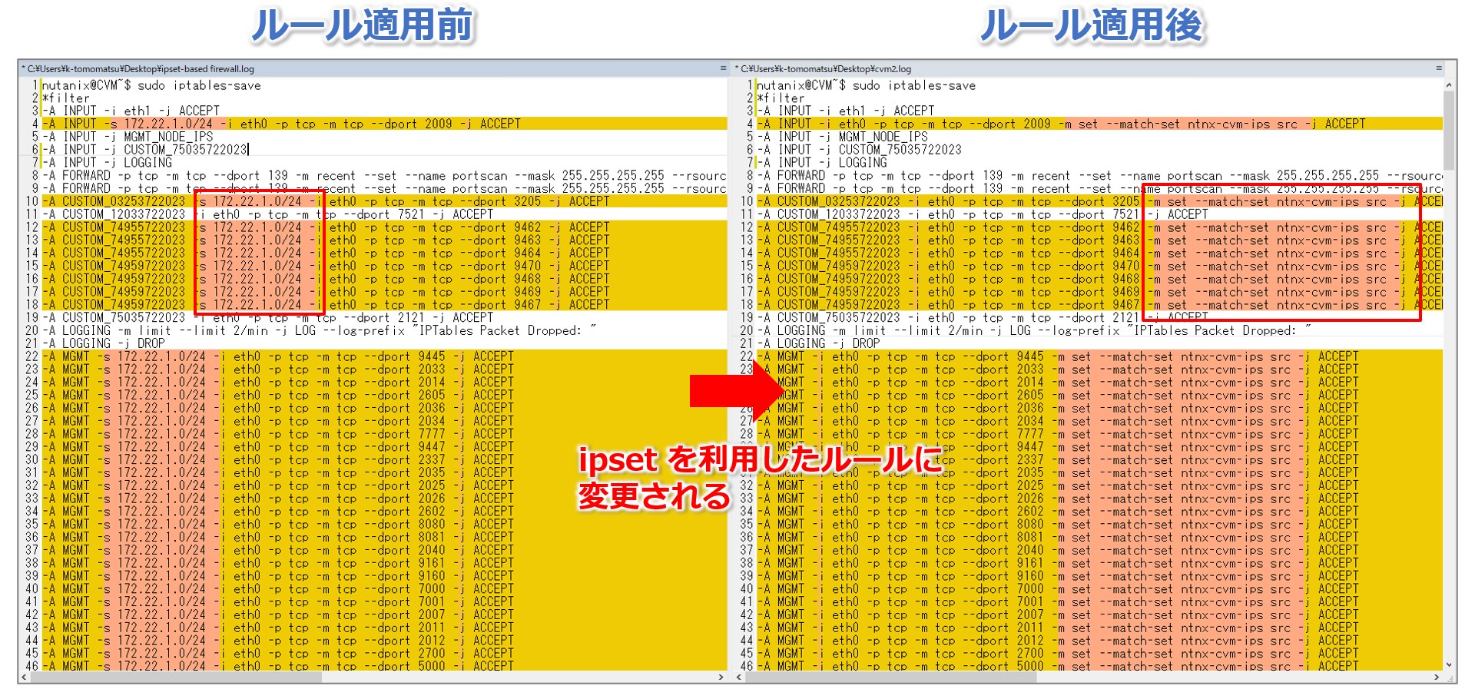1475x699 pixels.
Task: Click the dport 9463 rule in right pane
Action: click(x=1099, y=240)
